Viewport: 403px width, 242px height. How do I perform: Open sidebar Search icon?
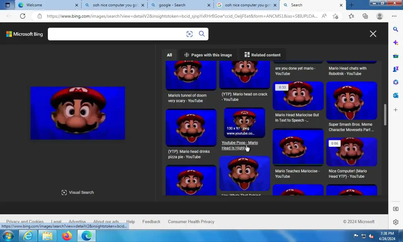coord(396,29)
